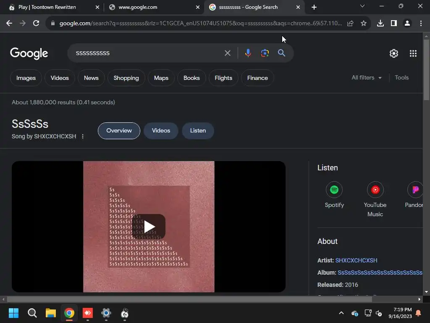Open Google apps grid
This screenshot has width=430, height=323.
pos(413,53)
